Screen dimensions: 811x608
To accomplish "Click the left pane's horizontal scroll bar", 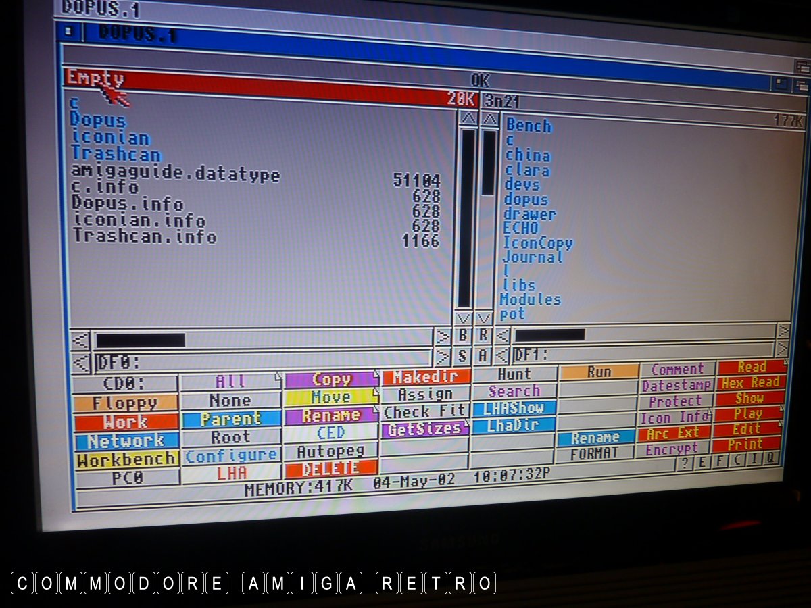I will 262,338.
